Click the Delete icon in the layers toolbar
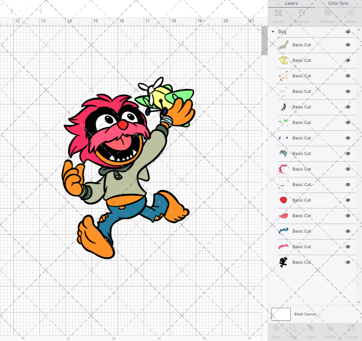The height and width of the screenshot is (341, 362). coord(351,15)
